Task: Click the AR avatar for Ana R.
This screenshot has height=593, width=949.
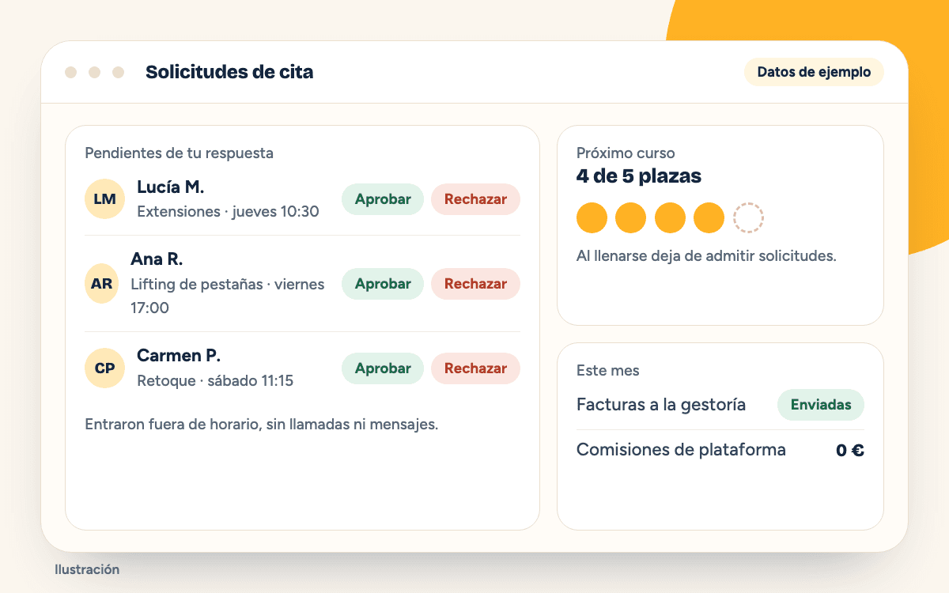Action: coord(102,284)
